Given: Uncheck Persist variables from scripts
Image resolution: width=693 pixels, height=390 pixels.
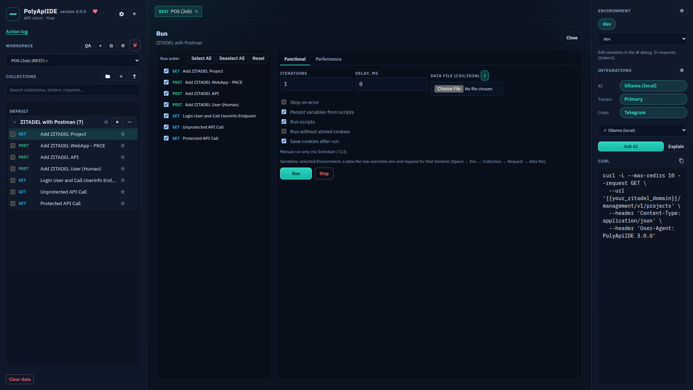Looking at the screenshot, I should tap(284, 112).
